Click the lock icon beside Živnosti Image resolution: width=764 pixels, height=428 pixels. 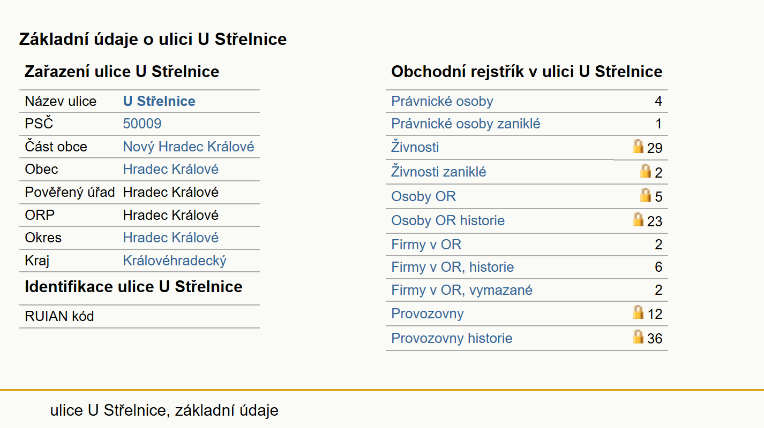pyautogui.click(x=638, y=146)
